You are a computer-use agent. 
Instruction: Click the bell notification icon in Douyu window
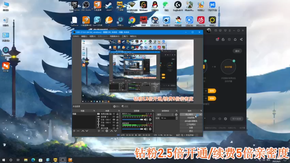point(235,39)
